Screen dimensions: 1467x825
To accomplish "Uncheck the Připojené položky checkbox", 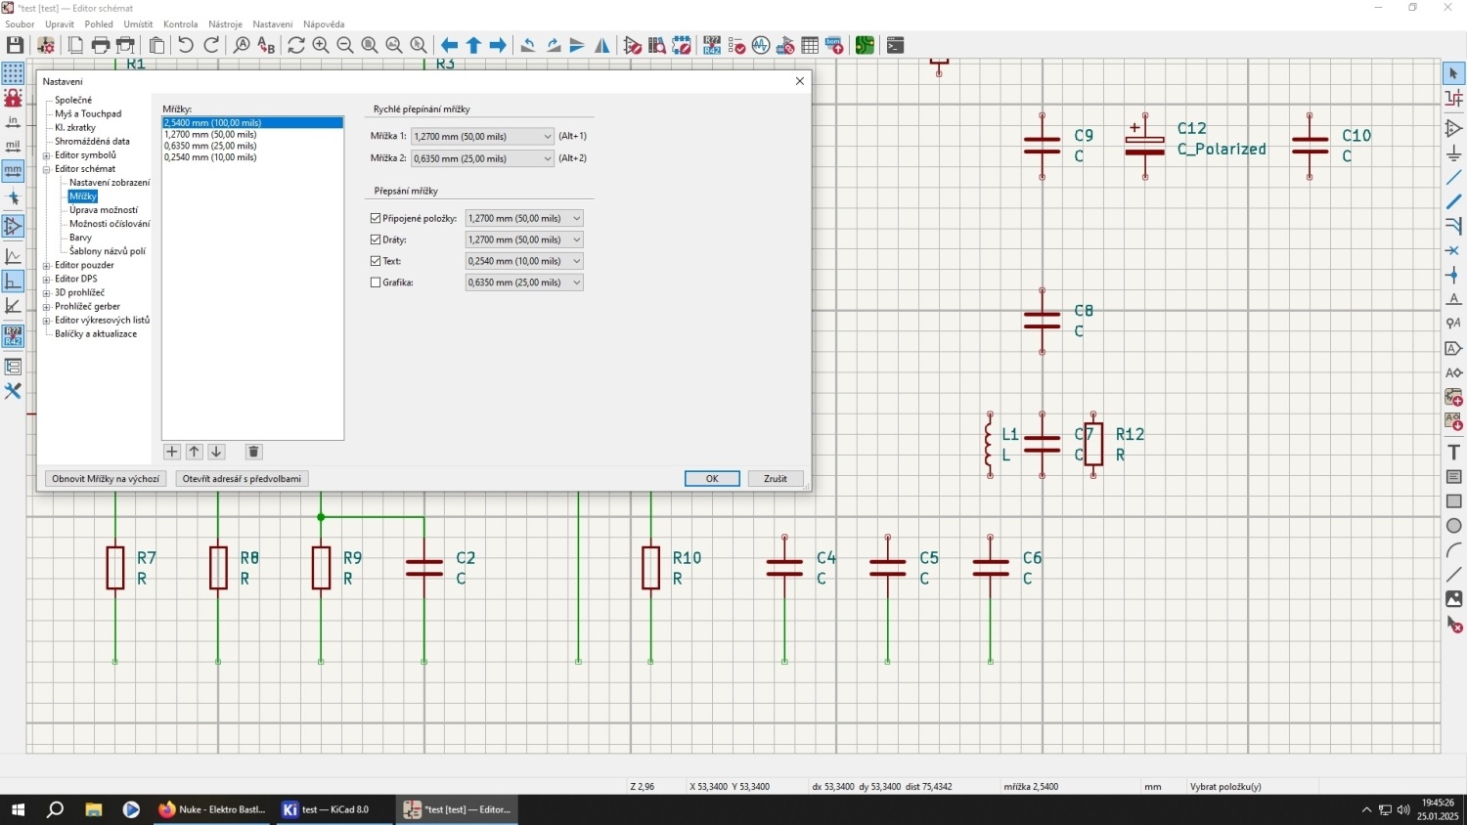I will pyautogui.click(x=376, y=218).
